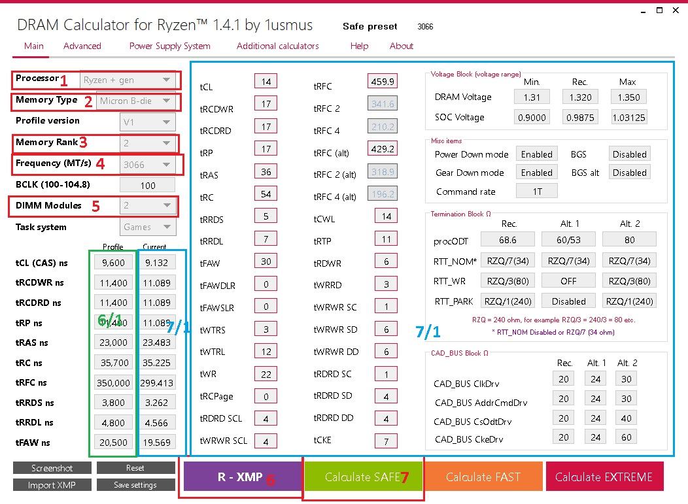This screenshot has width=688, height=504.
Task: Click RTT_PARK Alt. 1 Disabled field
Action: [x=568, y=301]
